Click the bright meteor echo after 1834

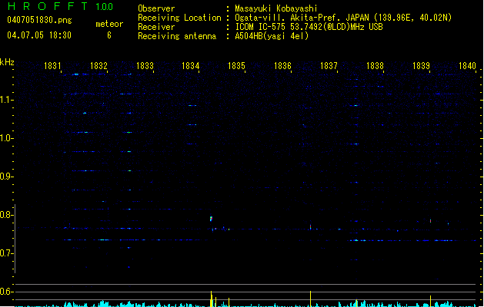211,219
